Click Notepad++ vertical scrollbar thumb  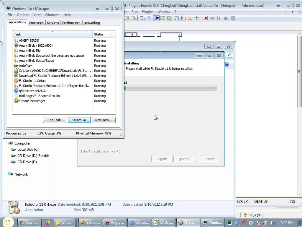tap(300, 72)
